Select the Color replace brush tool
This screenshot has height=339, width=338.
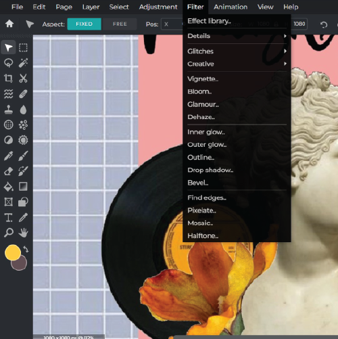[23, 171]
